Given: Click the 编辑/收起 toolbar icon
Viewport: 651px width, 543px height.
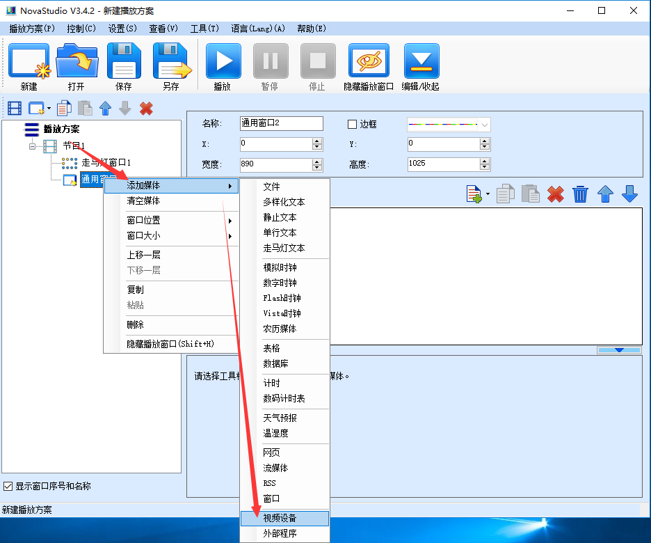Looking at the screenshot, I should pyautogui.click(x=421, y=62).
